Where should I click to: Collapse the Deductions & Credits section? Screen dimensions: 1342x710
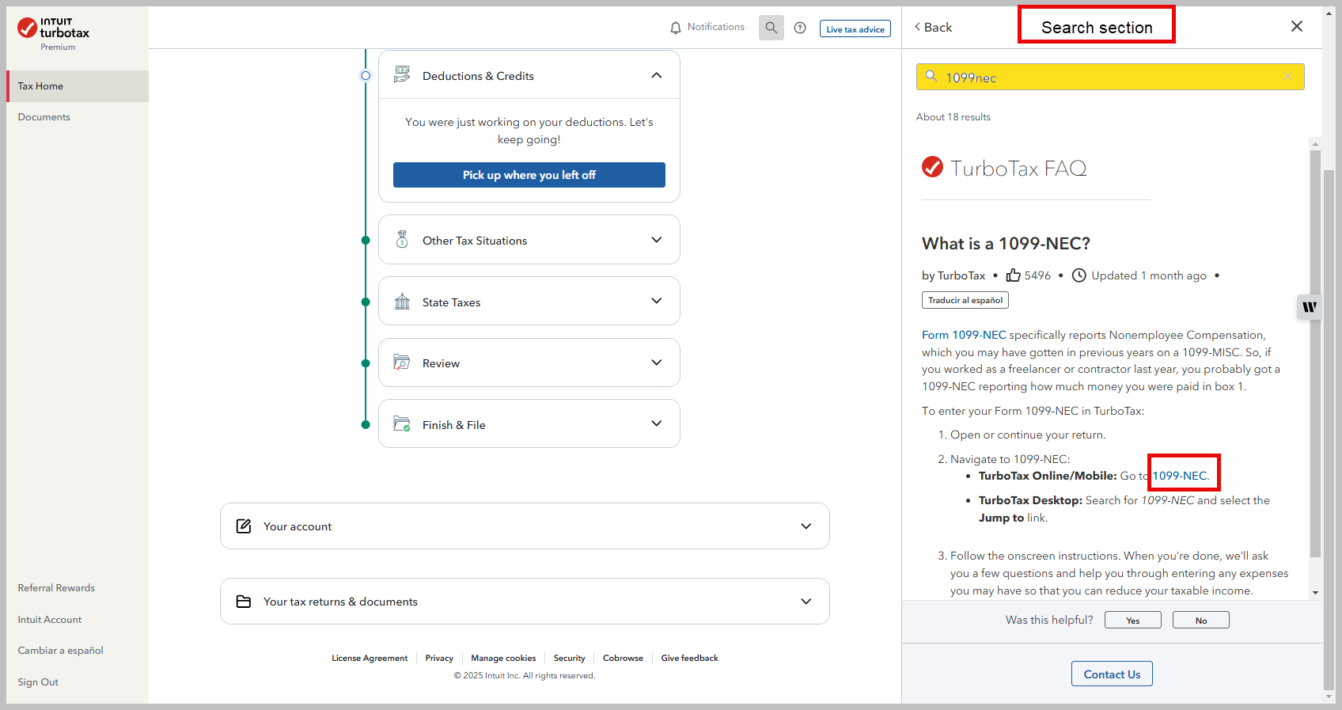[656, 75]
